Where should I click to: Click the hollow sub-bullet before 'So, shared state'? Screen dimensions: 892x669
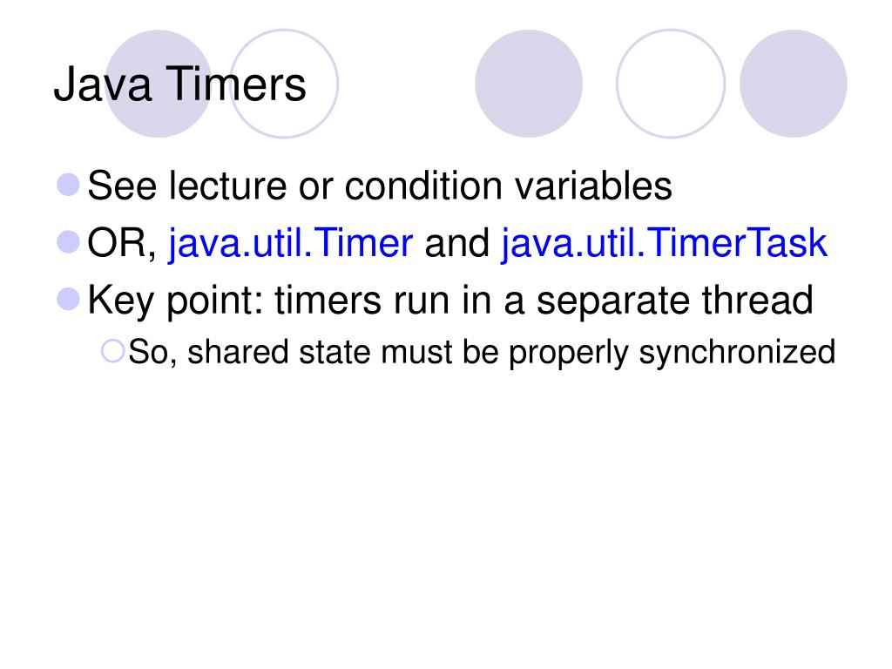(113, 352)
